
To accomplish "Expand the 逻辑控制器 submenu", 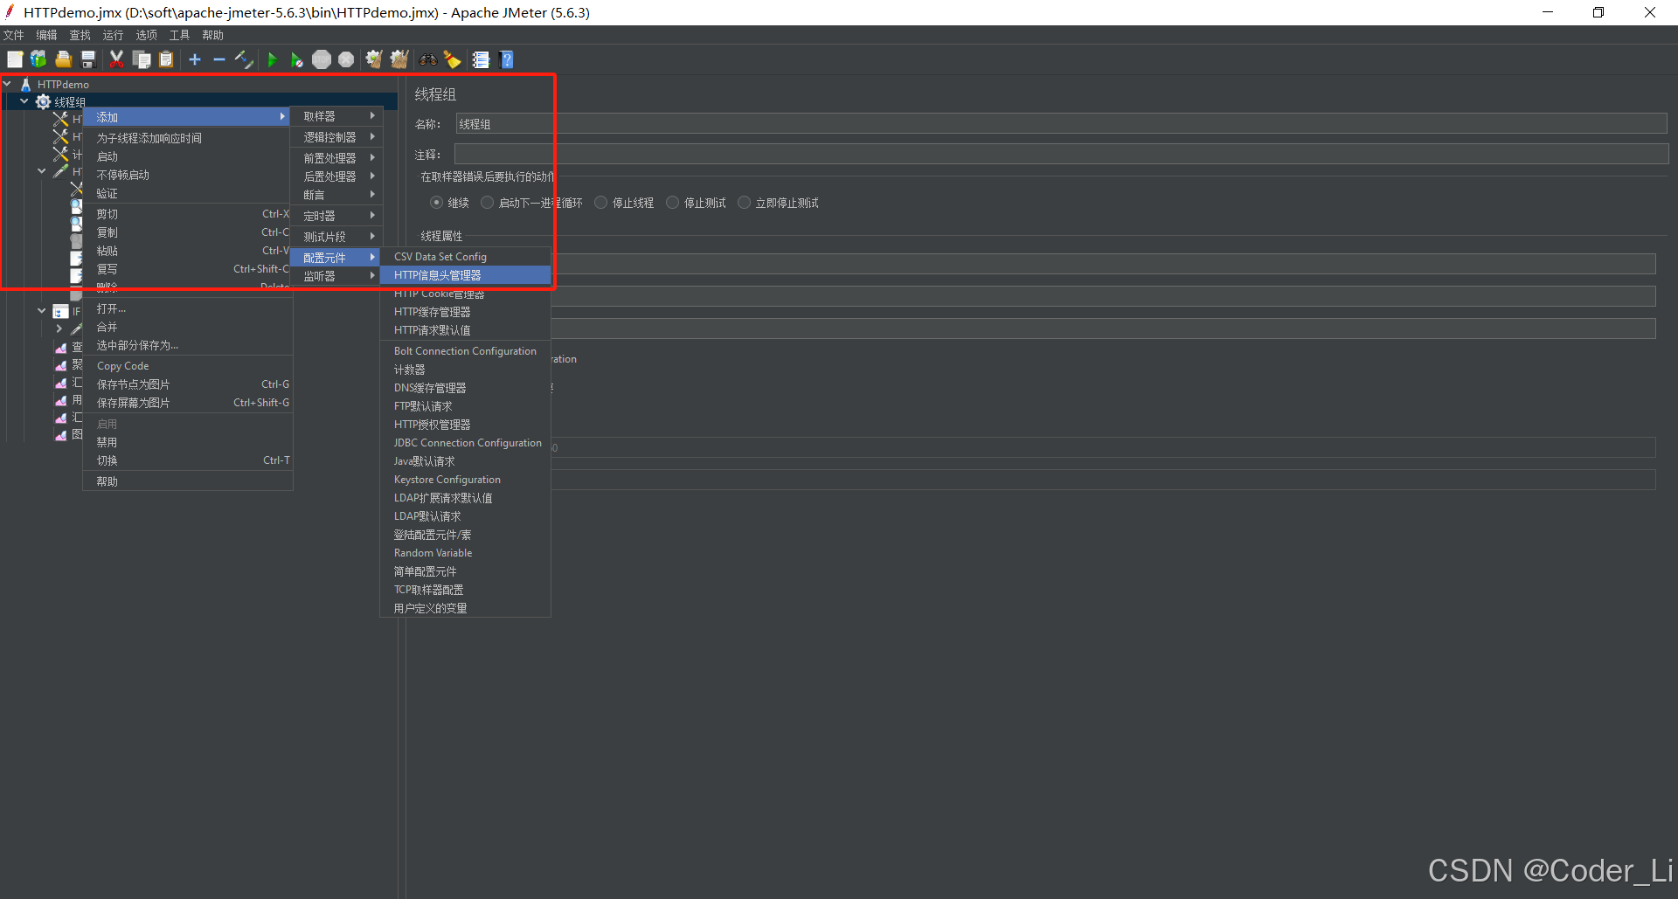I will click(x=336, y=137).
